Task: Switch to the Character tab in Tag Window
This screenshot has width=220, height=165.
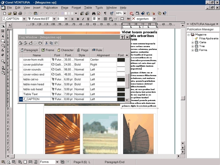Action: pyautogui.click(x=65, y=50)
